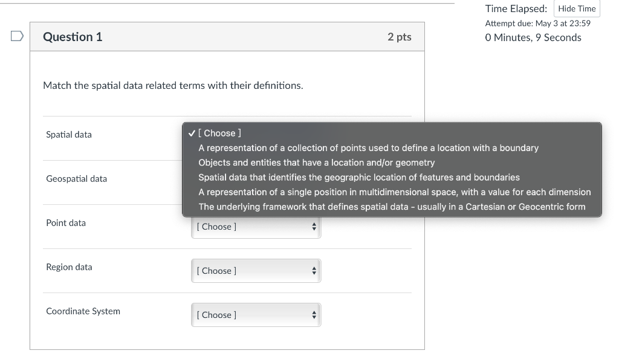619x359 pixels.
Task: Click the Hide Time button
Action: click(x=577, y=8)
